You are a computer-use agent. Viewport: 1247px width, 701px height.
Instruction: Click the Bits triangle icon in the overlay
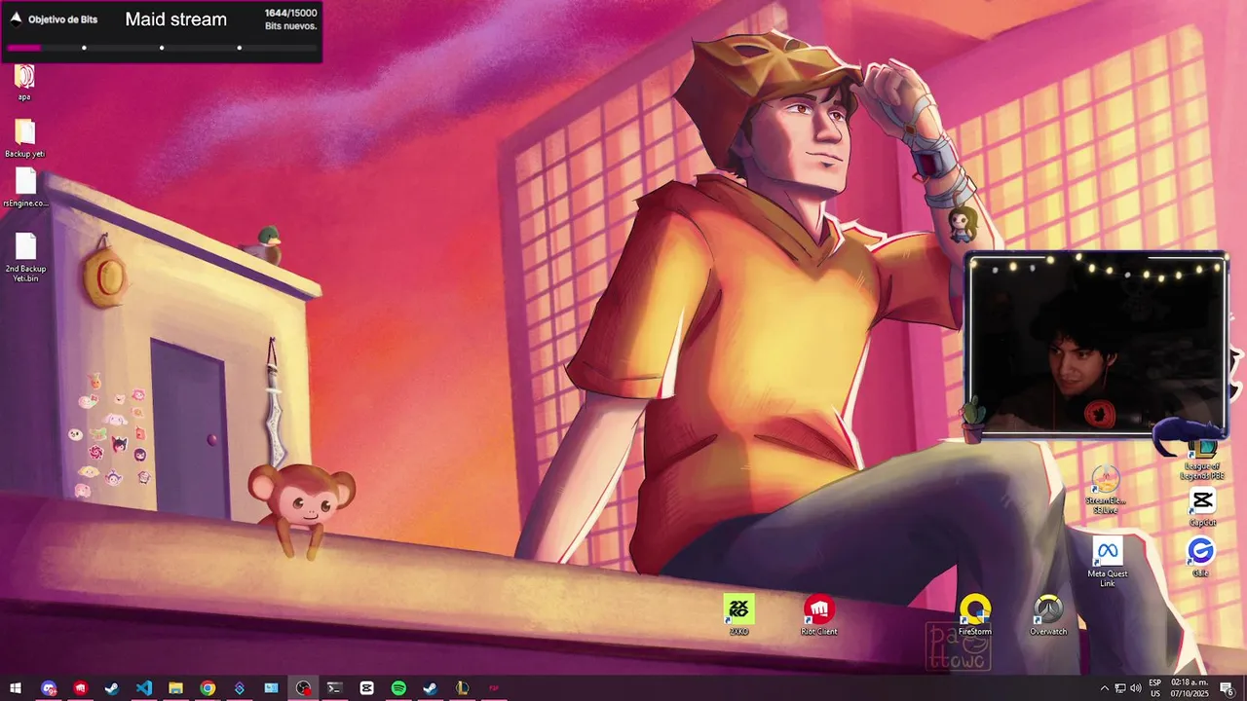tap(16, 18)
